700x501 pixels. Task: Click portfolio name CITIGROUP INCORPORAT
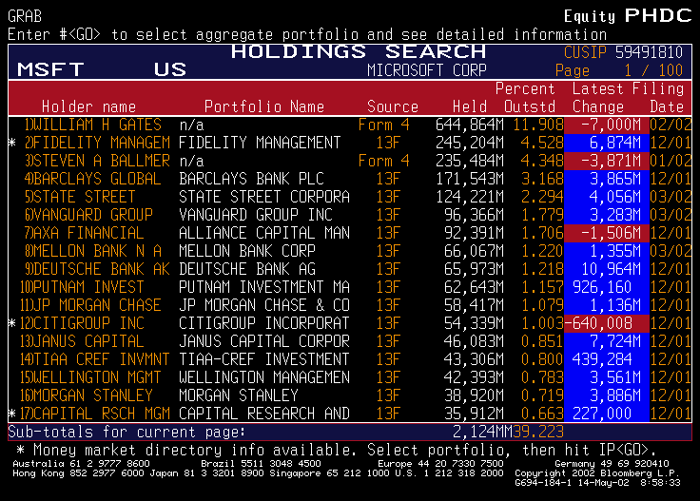coord(263,323)
